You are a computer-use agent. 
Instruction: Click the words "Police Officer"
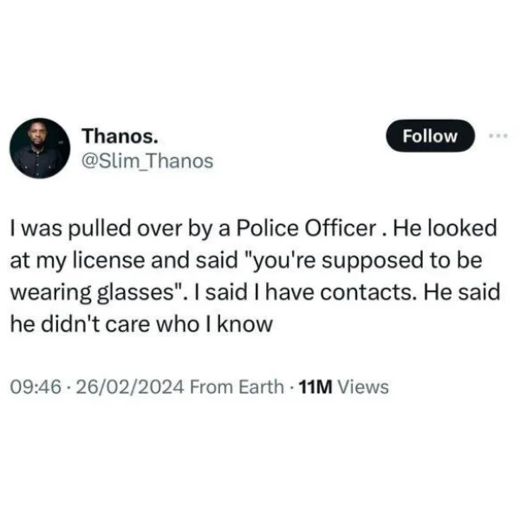[x=307, y=229]
